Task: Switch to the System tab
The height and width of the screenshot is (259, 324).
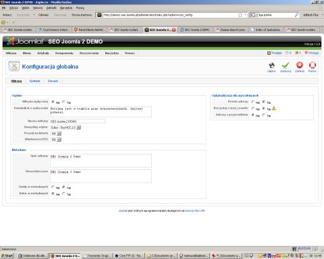Action: [x=34, y=81]
